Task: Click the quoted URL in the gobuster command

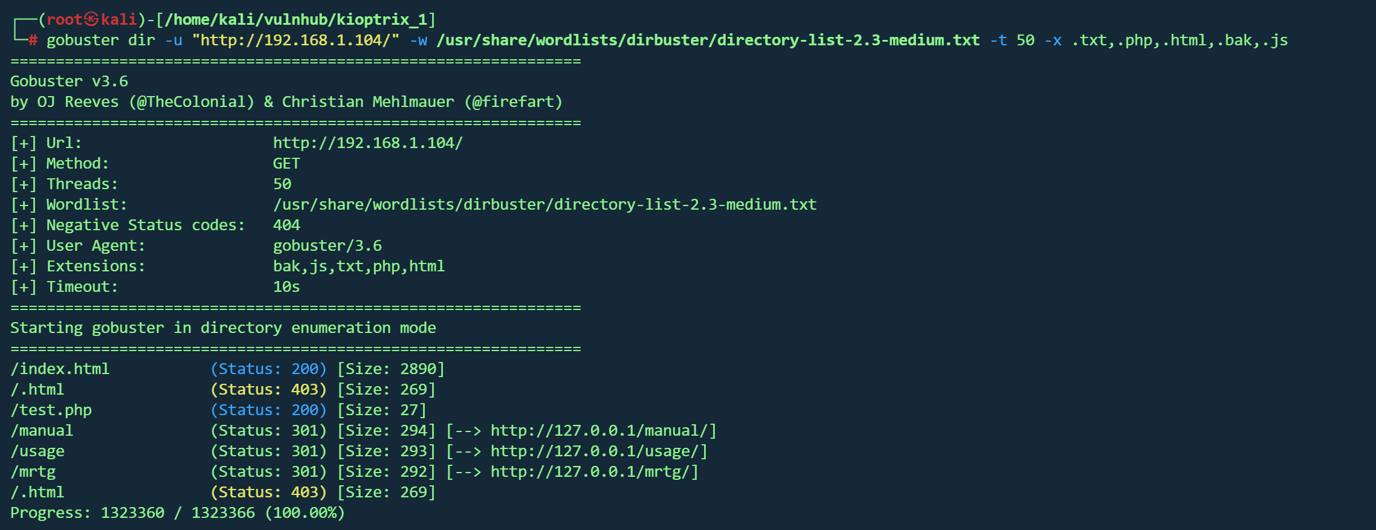Action: point(296,40)
